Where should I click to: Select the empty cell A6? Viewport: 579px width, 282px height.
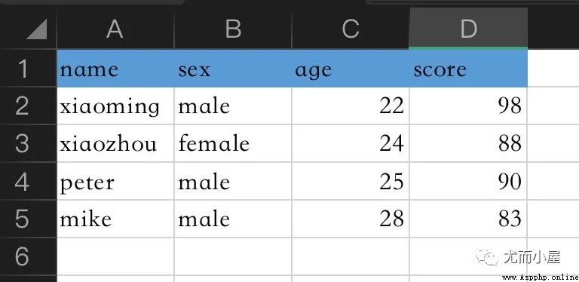(115, 256)
